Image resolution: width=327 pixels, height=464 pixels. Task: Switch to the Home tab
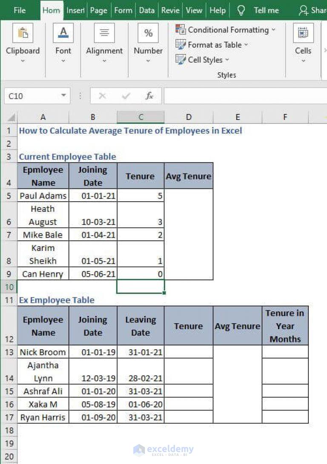[51, 10]
